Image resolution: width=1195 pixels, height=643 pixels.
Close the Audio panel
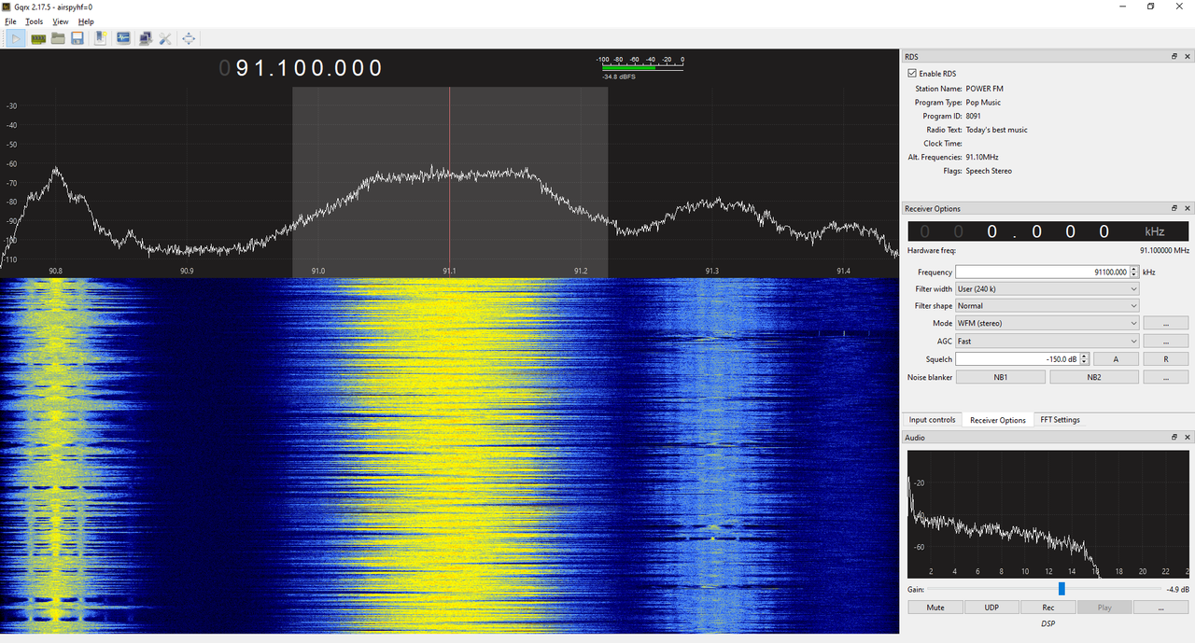(1188, 438)
